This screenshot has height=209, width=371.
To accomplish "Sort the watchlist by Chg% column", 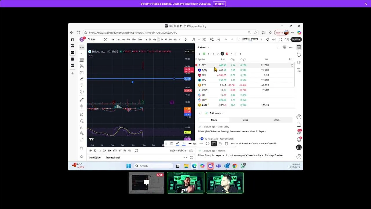I will (x=243, y=60).
